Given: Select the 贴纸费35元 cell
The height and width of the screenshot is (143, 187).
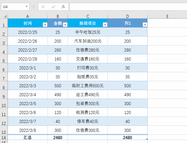Looking at the screenshot, I should (x=88, y=77).
